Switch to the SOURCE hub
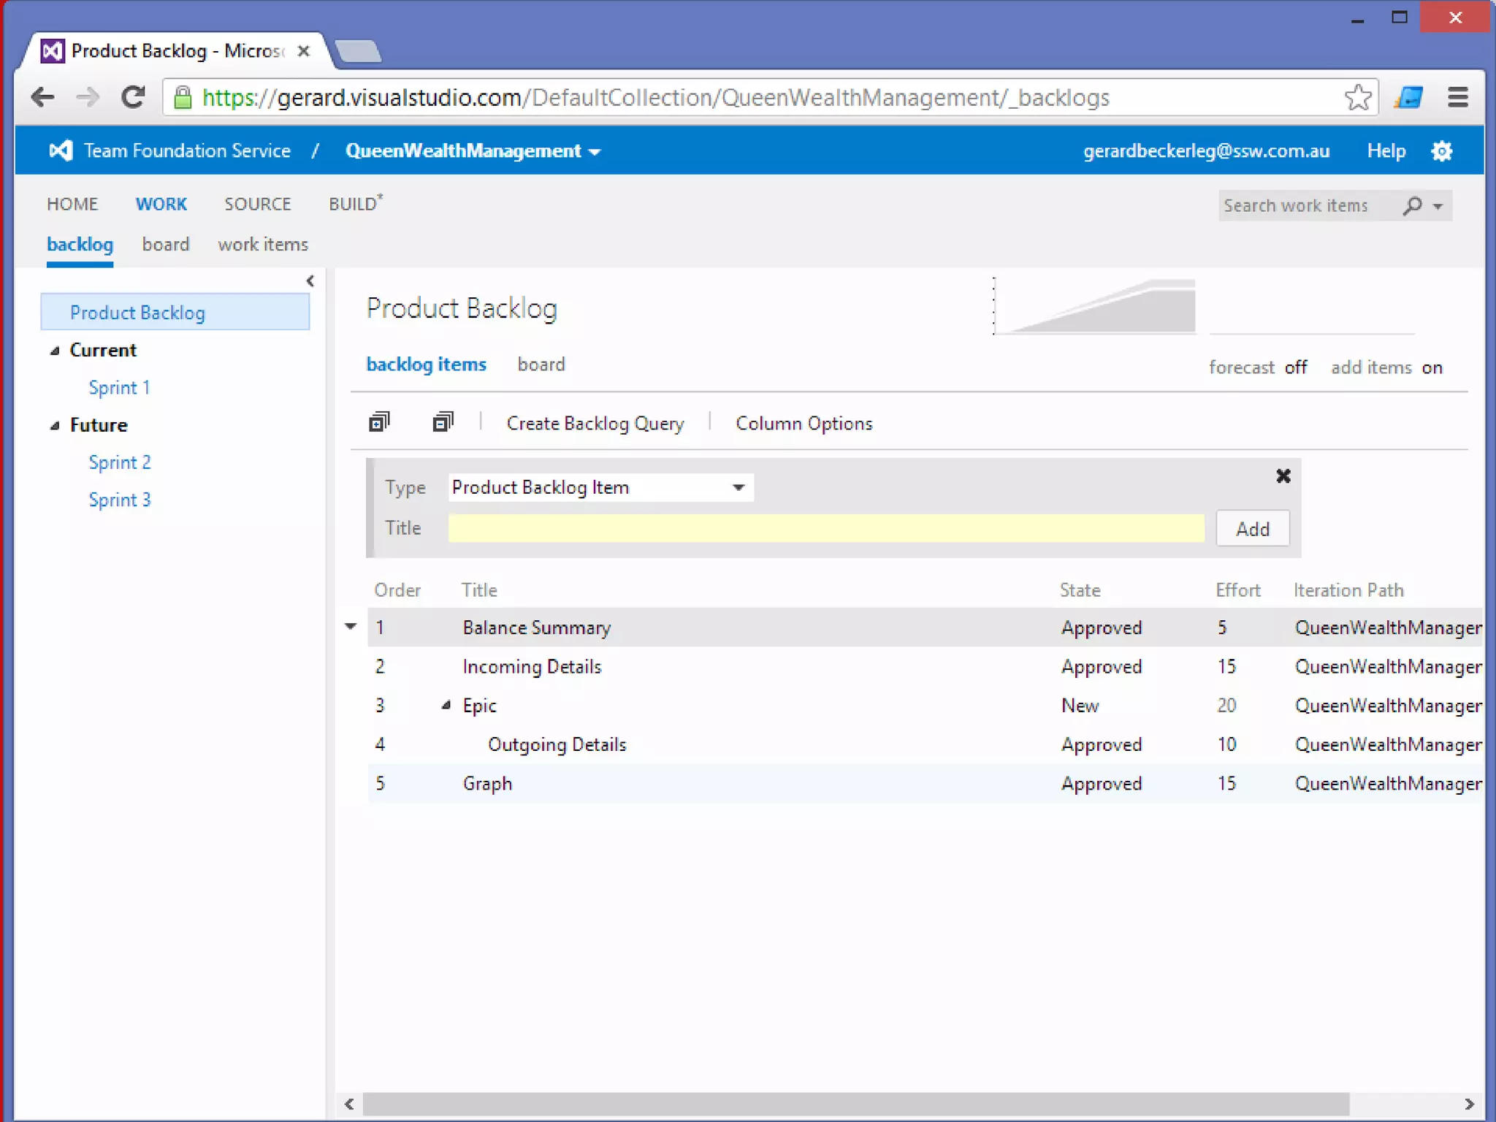 (x=257, y=205)
